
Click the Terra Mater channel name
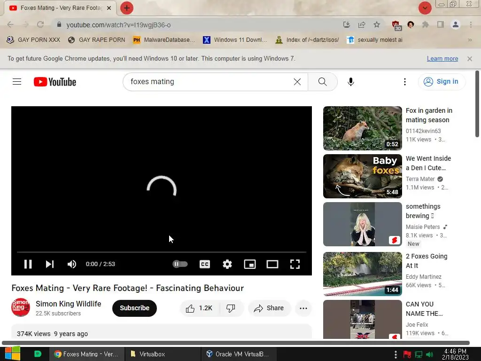(420, 179)
